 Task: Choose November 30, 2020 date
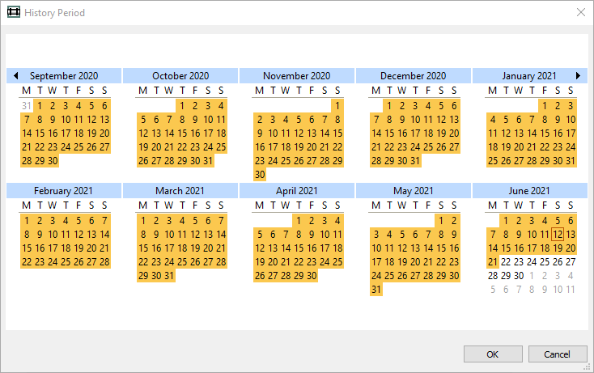[260, 175]
